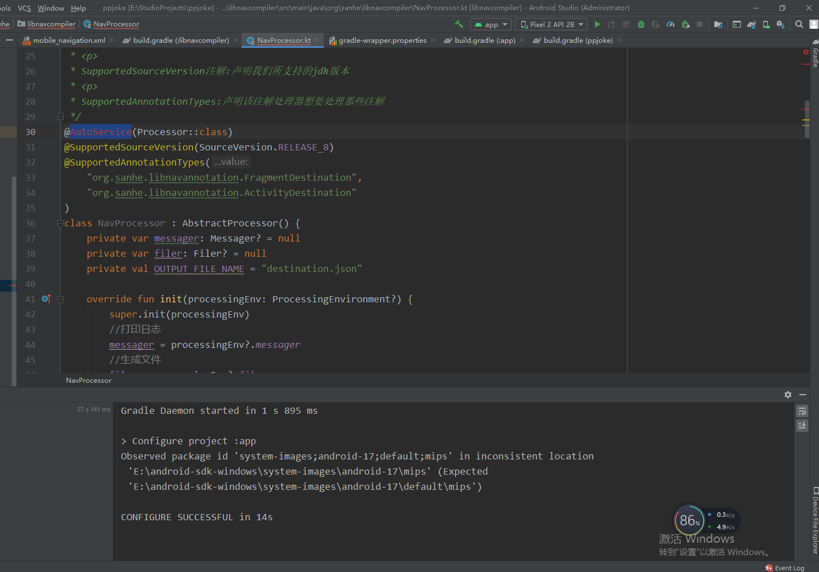
Task: Click the NavProcessor breadcrumb below the editor
Action: point(88,381)
